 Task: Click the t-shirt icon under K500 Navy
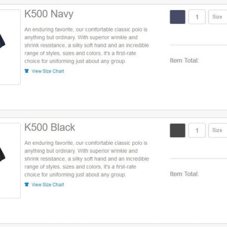(26, 71)
